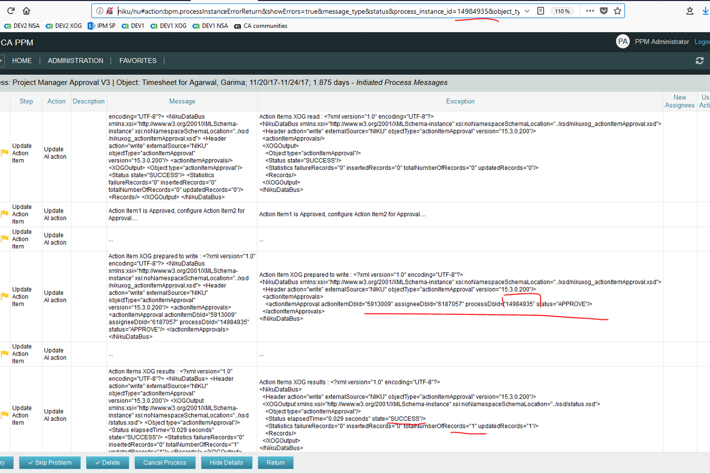Image resolution: width=710 pixels, height=474 pixels.
Task: Show site information for this page
Action: [x=99, y=11]
